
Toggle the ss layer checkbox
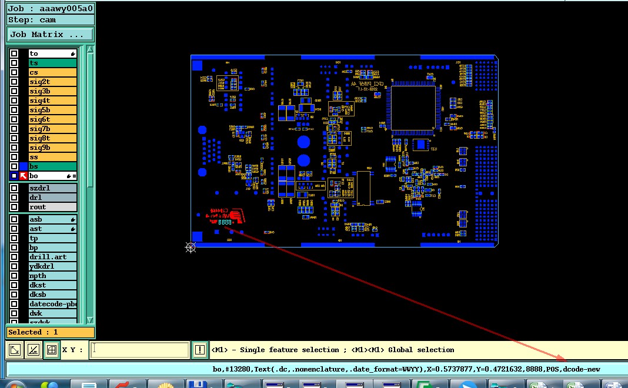pyautogui.click(x=14, y=157)
